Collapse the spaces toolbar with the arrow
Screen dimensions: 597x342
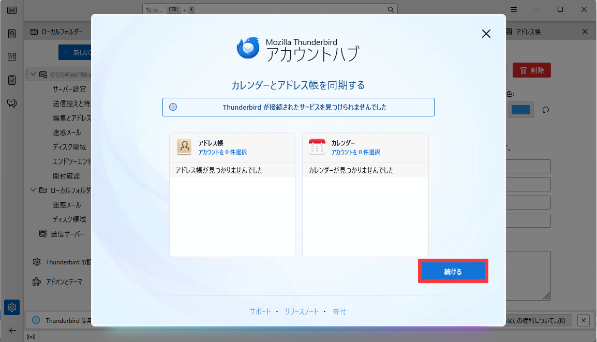(11, 330)
